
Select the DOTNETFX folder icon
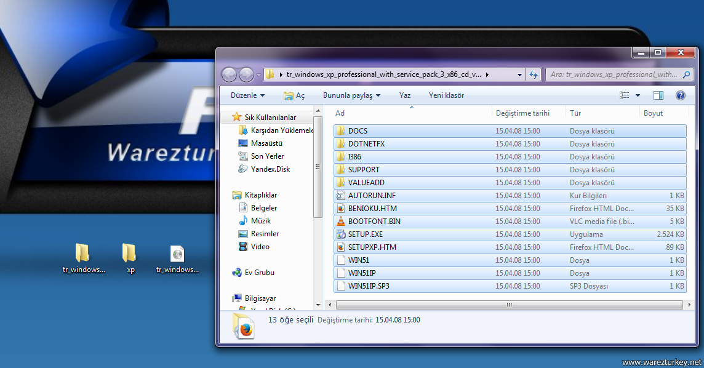point(341,143)
